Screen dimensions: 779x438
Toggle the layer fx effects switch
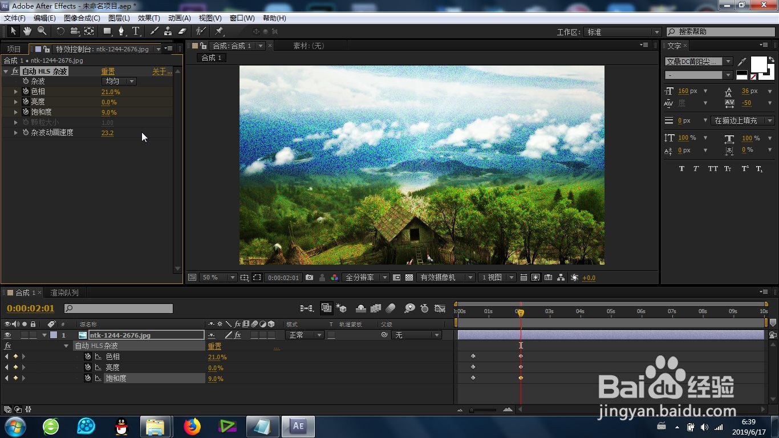pos(238,335)
